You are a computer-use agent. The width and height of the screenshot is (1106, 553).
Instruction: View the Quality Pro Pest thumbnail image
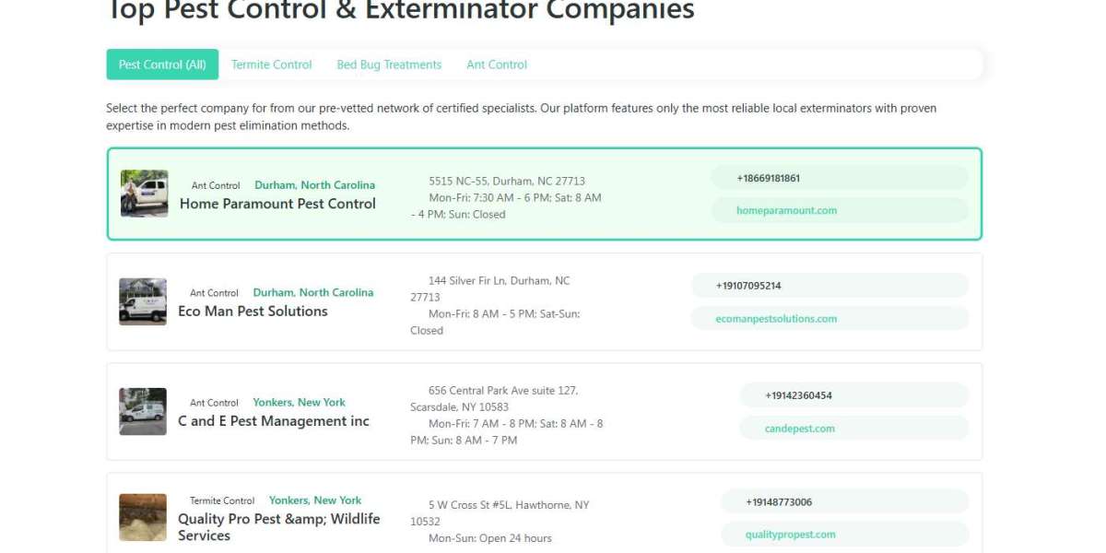coord(143,517)
